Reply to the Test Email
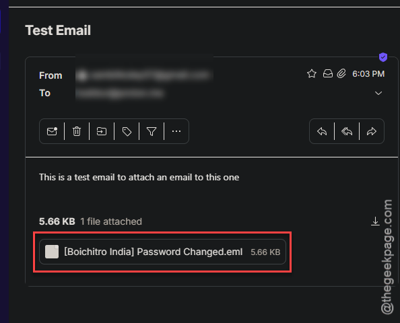This screenshot has width=400, height=323. 322,131
